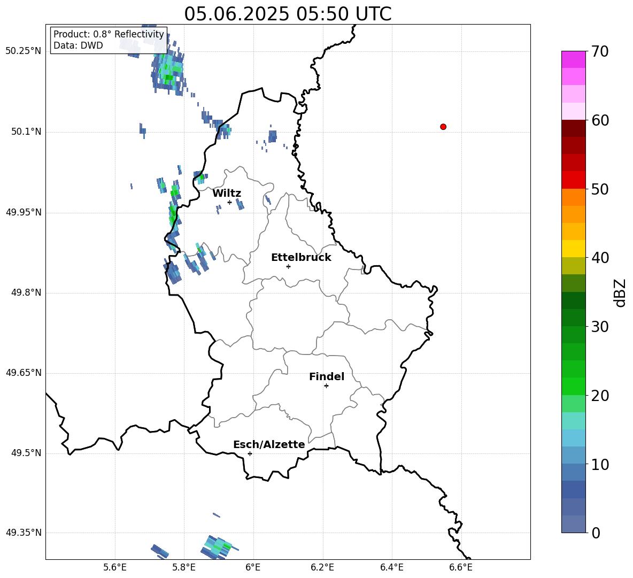Image resolution: width=633 pixels, height=578 pixels.
Task: Click the bright red colorbar segment above 50
Action: point(573,180)
